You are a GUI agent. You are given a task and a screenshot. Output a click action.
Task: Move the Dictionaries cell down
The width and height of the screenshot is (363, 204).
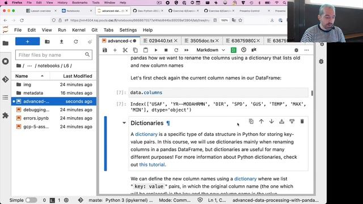coord(272,121)
